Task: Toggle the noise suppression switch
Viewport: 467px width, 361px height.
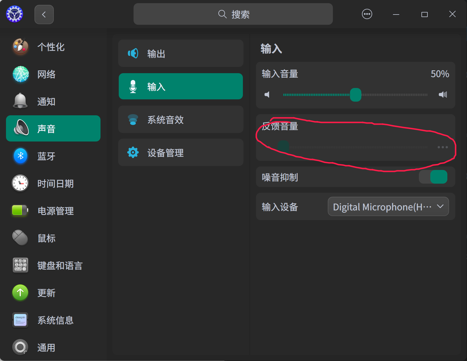Action: tap(433, 177)
